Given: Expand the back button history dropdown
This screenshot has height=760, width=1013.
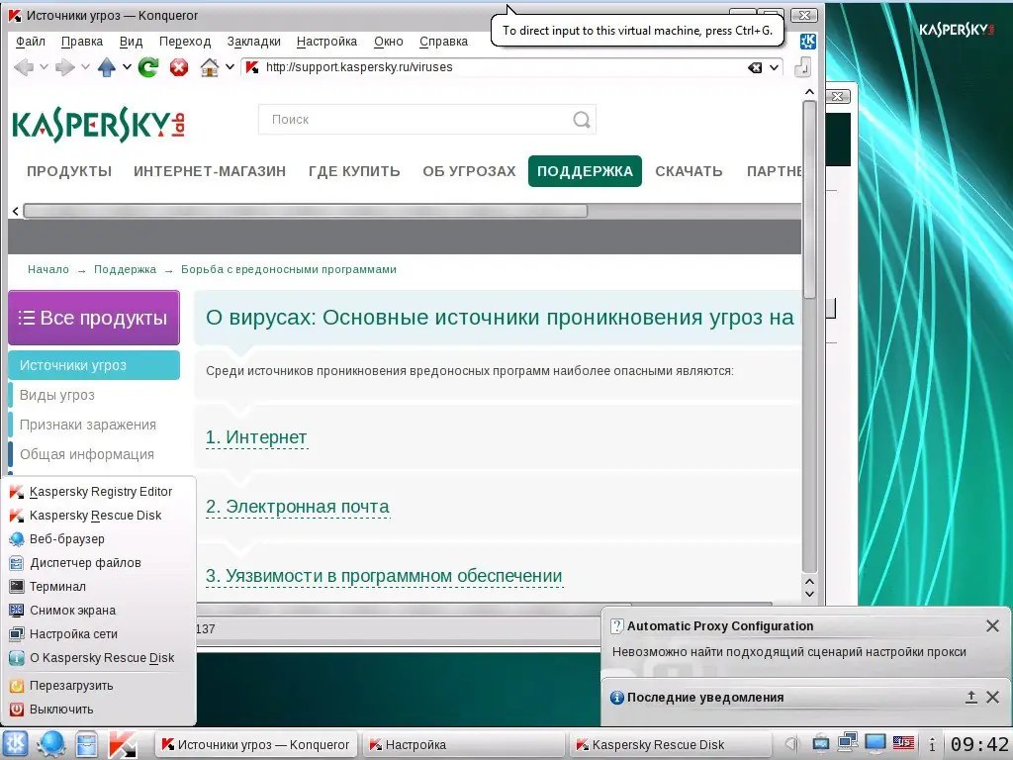Looking at the screenshot, I should (45, 67).
